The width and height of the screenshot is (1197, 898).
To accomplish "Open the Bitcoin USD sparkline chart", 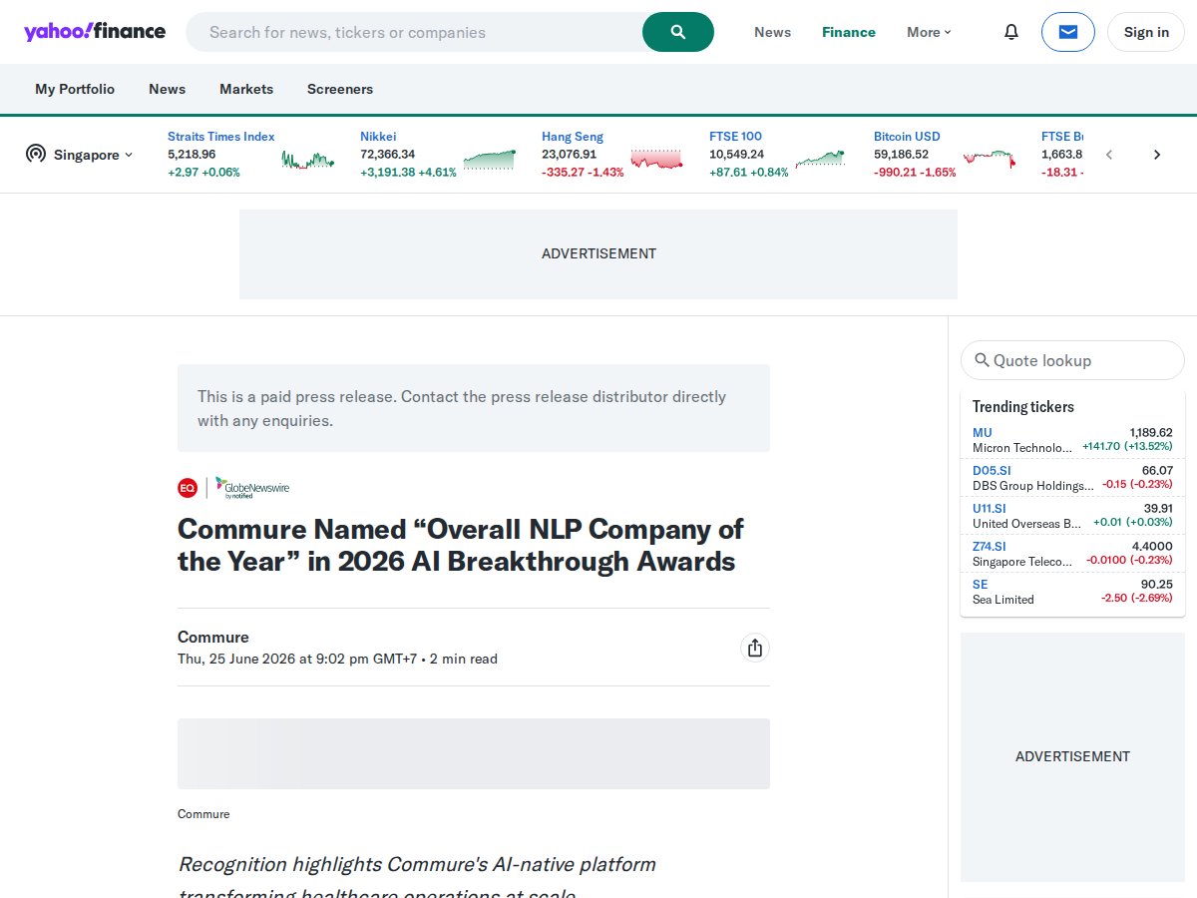I will 990,160.
